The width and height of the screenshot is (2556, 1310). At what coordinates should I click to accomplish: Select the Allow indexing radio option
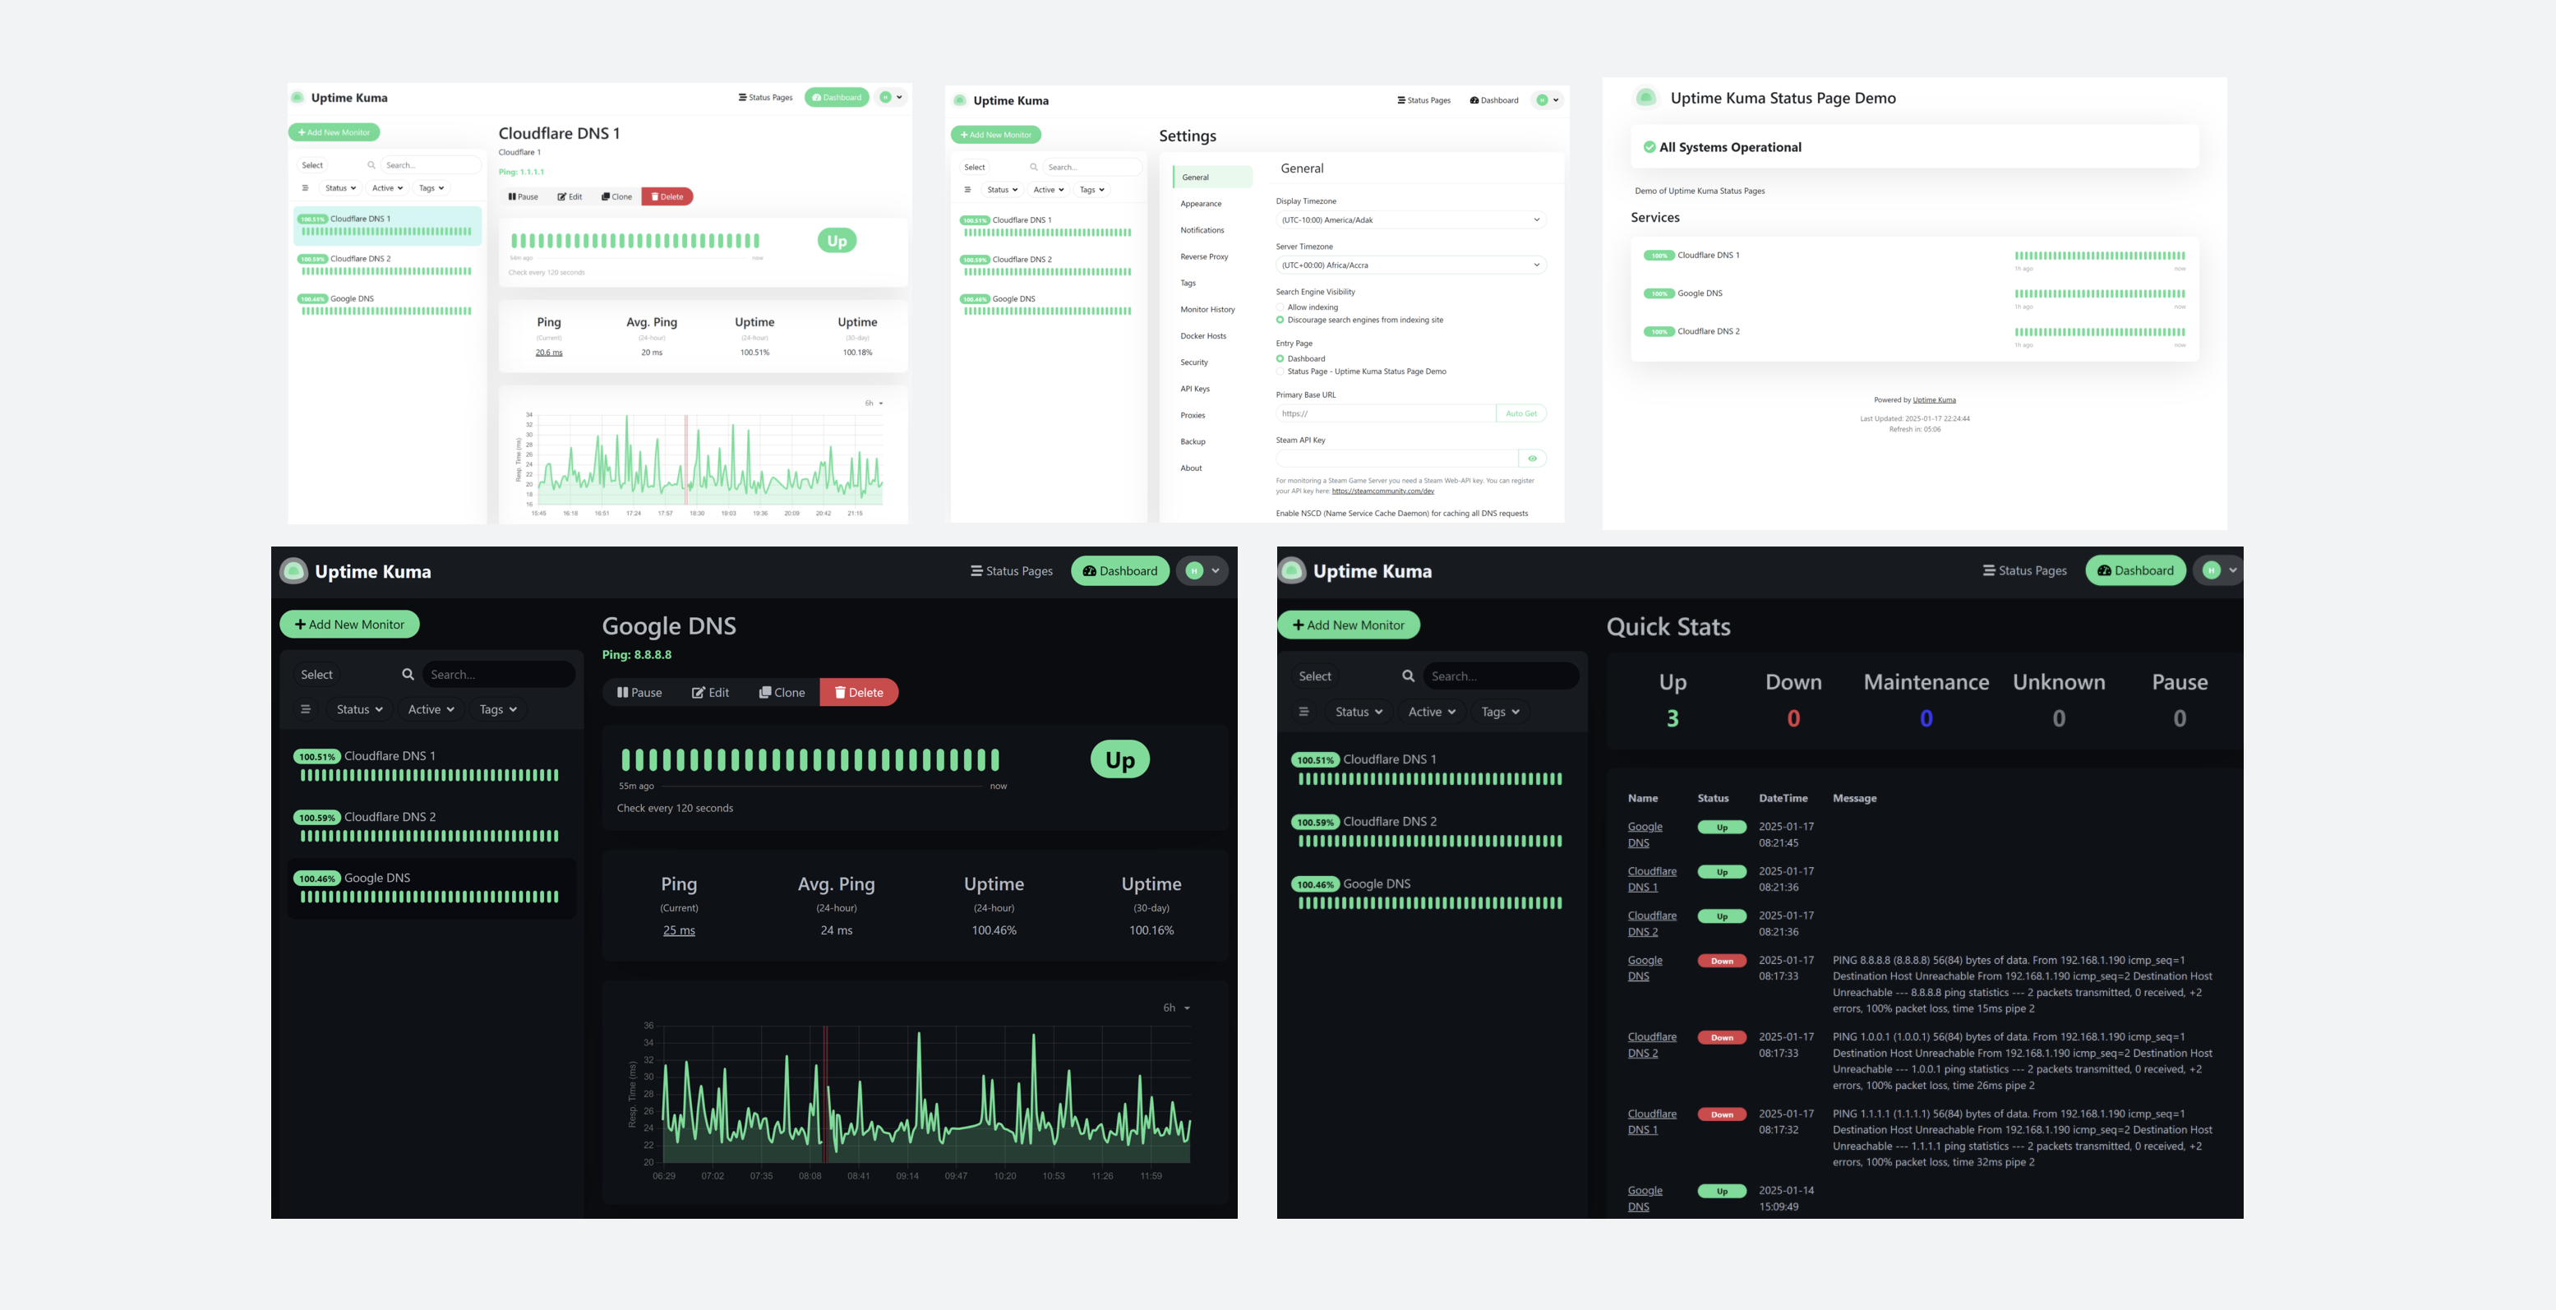(1280, 307)
